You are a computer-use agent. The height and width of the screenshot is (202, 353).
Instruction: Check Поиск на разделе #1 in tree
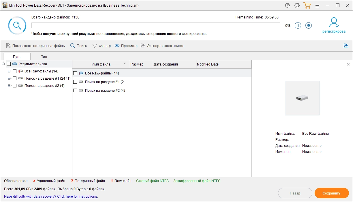14,78
